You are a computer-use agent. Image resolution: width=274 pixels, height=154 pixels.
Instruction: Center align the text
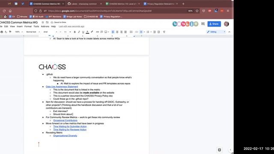(x=117, y=32)
